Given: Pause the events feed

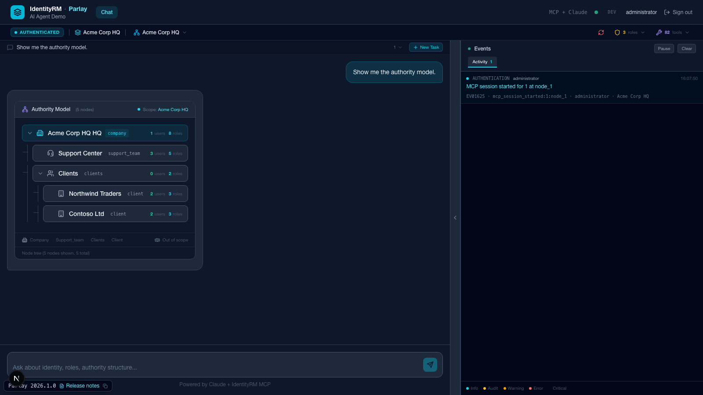Looking at the screenshot, I should point(664,49).
